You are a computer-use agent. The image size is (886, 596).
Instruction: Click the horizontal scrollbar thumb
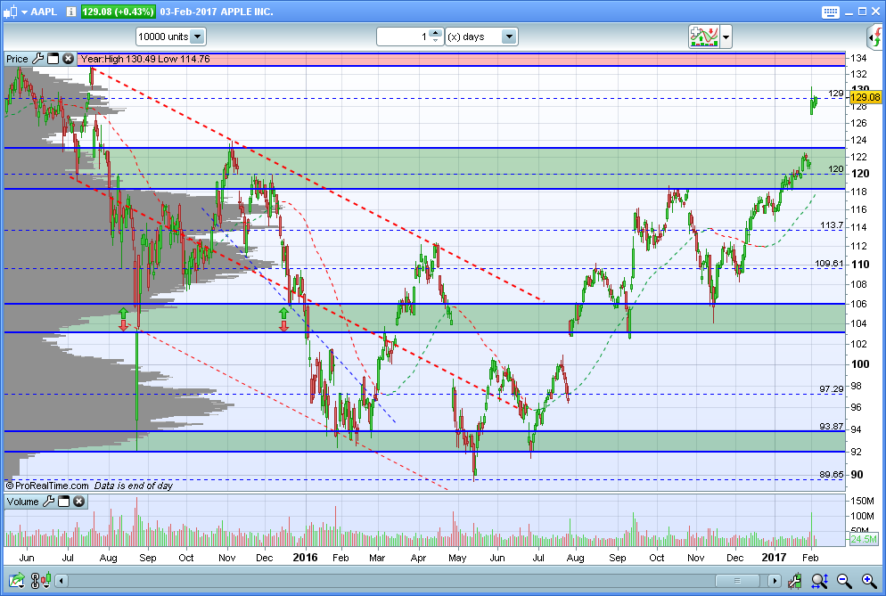(x=737, y=580)
